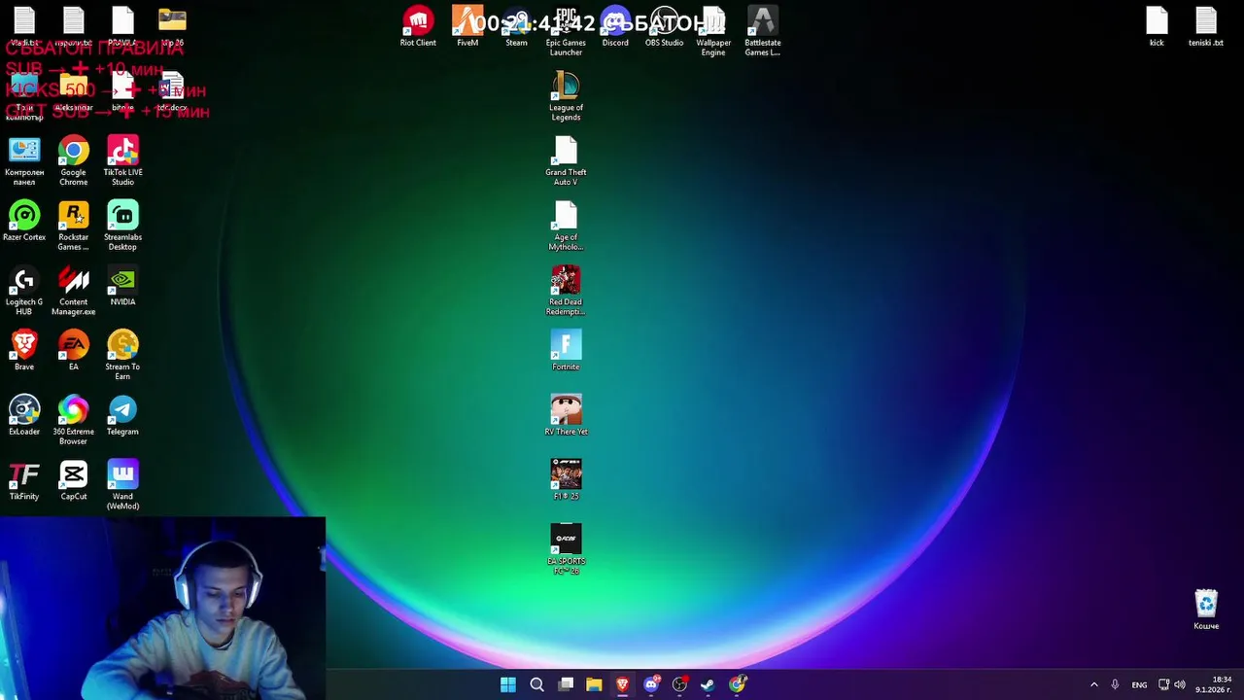
Task: Open File Explorer from the taskbar
Action: click(594, 684)
